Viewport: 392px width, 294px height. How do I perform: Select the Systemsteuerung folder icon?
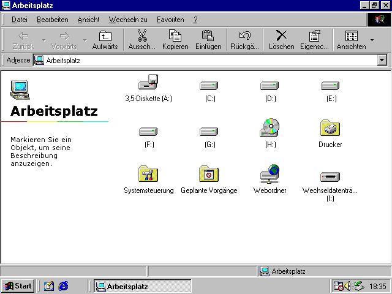pyautogui.click(x=148, y=174)
